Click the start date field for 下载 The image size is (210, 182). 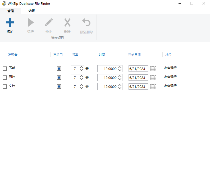pos(138,69)
